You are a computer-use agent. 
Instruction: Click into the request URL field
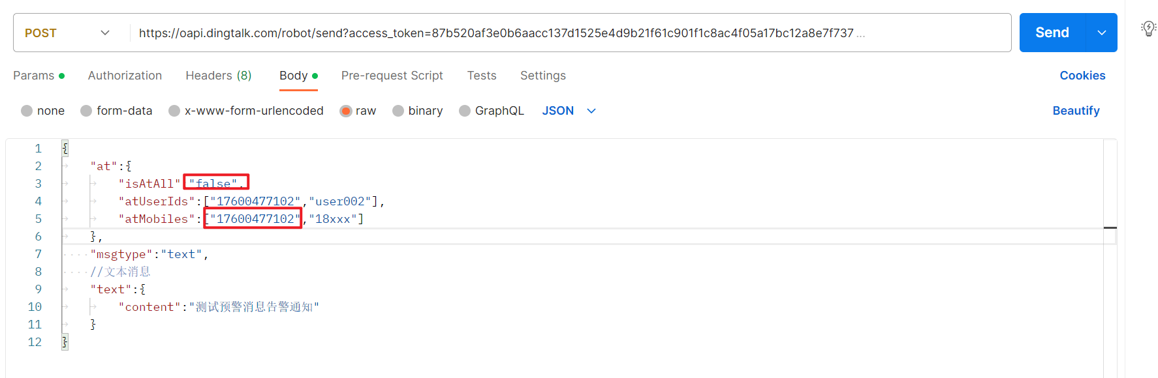click(496, 33)
